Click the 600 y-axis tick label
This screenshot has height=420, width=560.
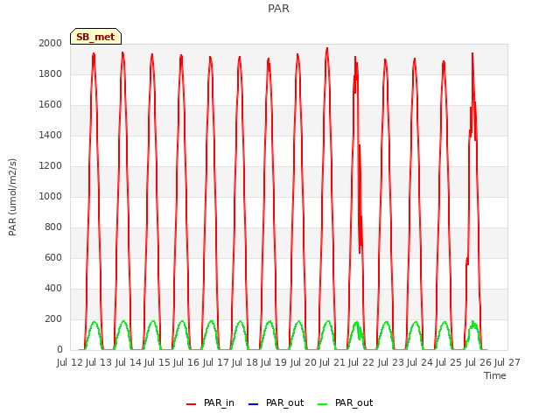53,257
